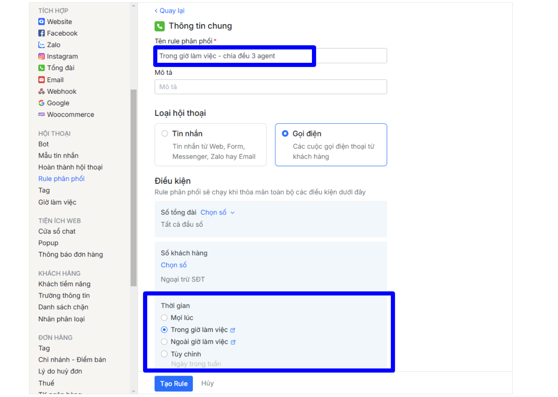The width and height of the screenshot is (558, 397).
Task: Click the Mô tả description field
Action: point(270,87)
